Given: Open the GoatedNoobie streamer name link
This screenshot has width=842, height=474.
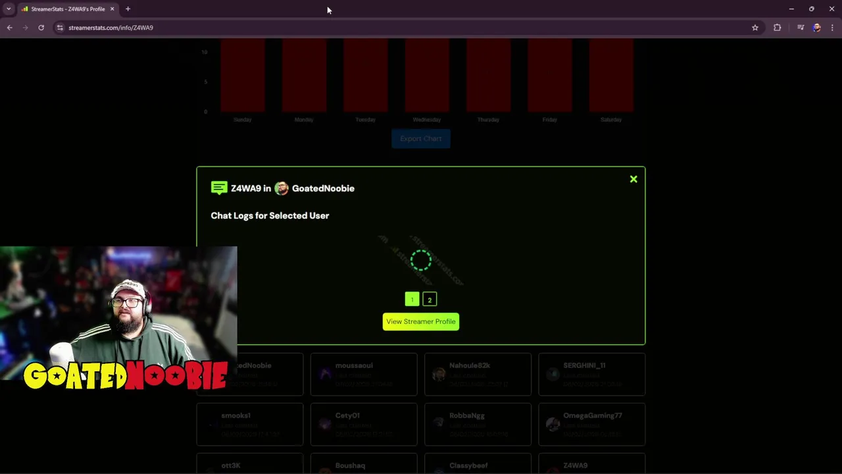Looking at the screenshot, I should tap(323, 188).
